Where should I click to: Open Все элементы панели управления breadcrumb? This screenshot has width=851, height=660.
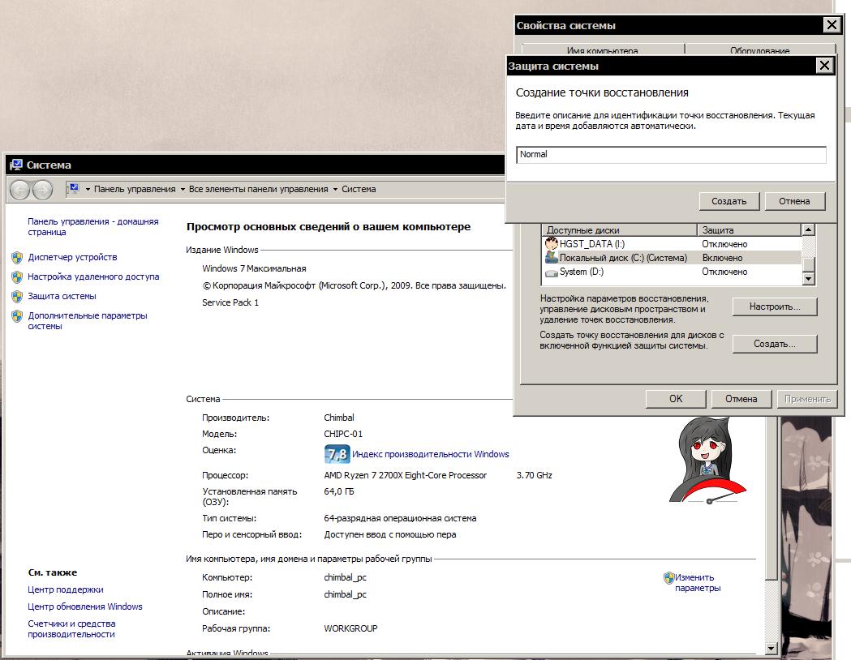pyautogui.click(x=258, y=189)
